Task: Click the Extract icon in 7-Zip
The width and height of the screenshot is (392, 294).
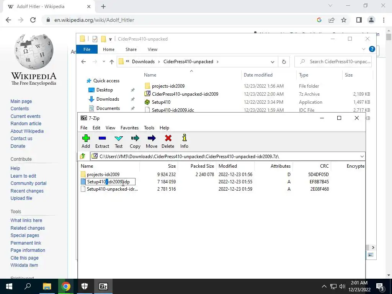Action: (x=102, y=141)
